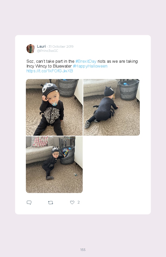Click the reply speech bubble icon
Image resolution: width=166 pixels, height=257 pixels.
(29, 202)
